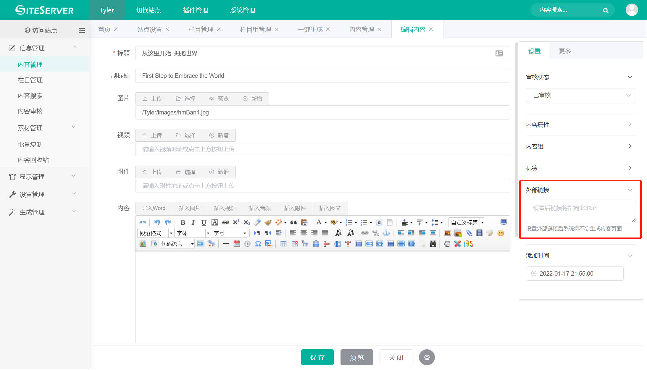
Task: Collapse the left sidebar with the menu icon
Action: (82, 30)
